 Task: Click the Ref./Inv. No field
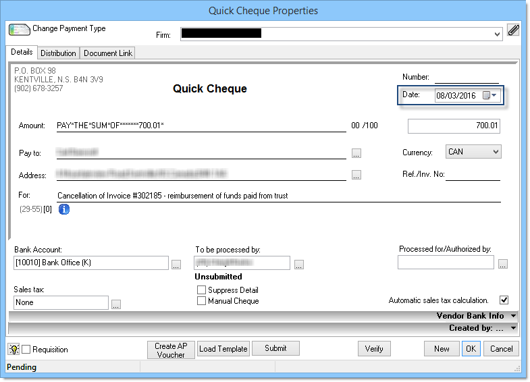click(473, 174)
